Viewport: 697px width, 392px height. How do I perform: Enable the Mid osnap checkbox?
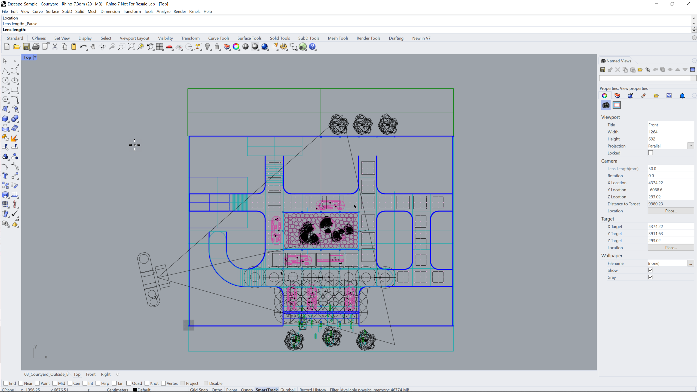click(x=55, y=383)
